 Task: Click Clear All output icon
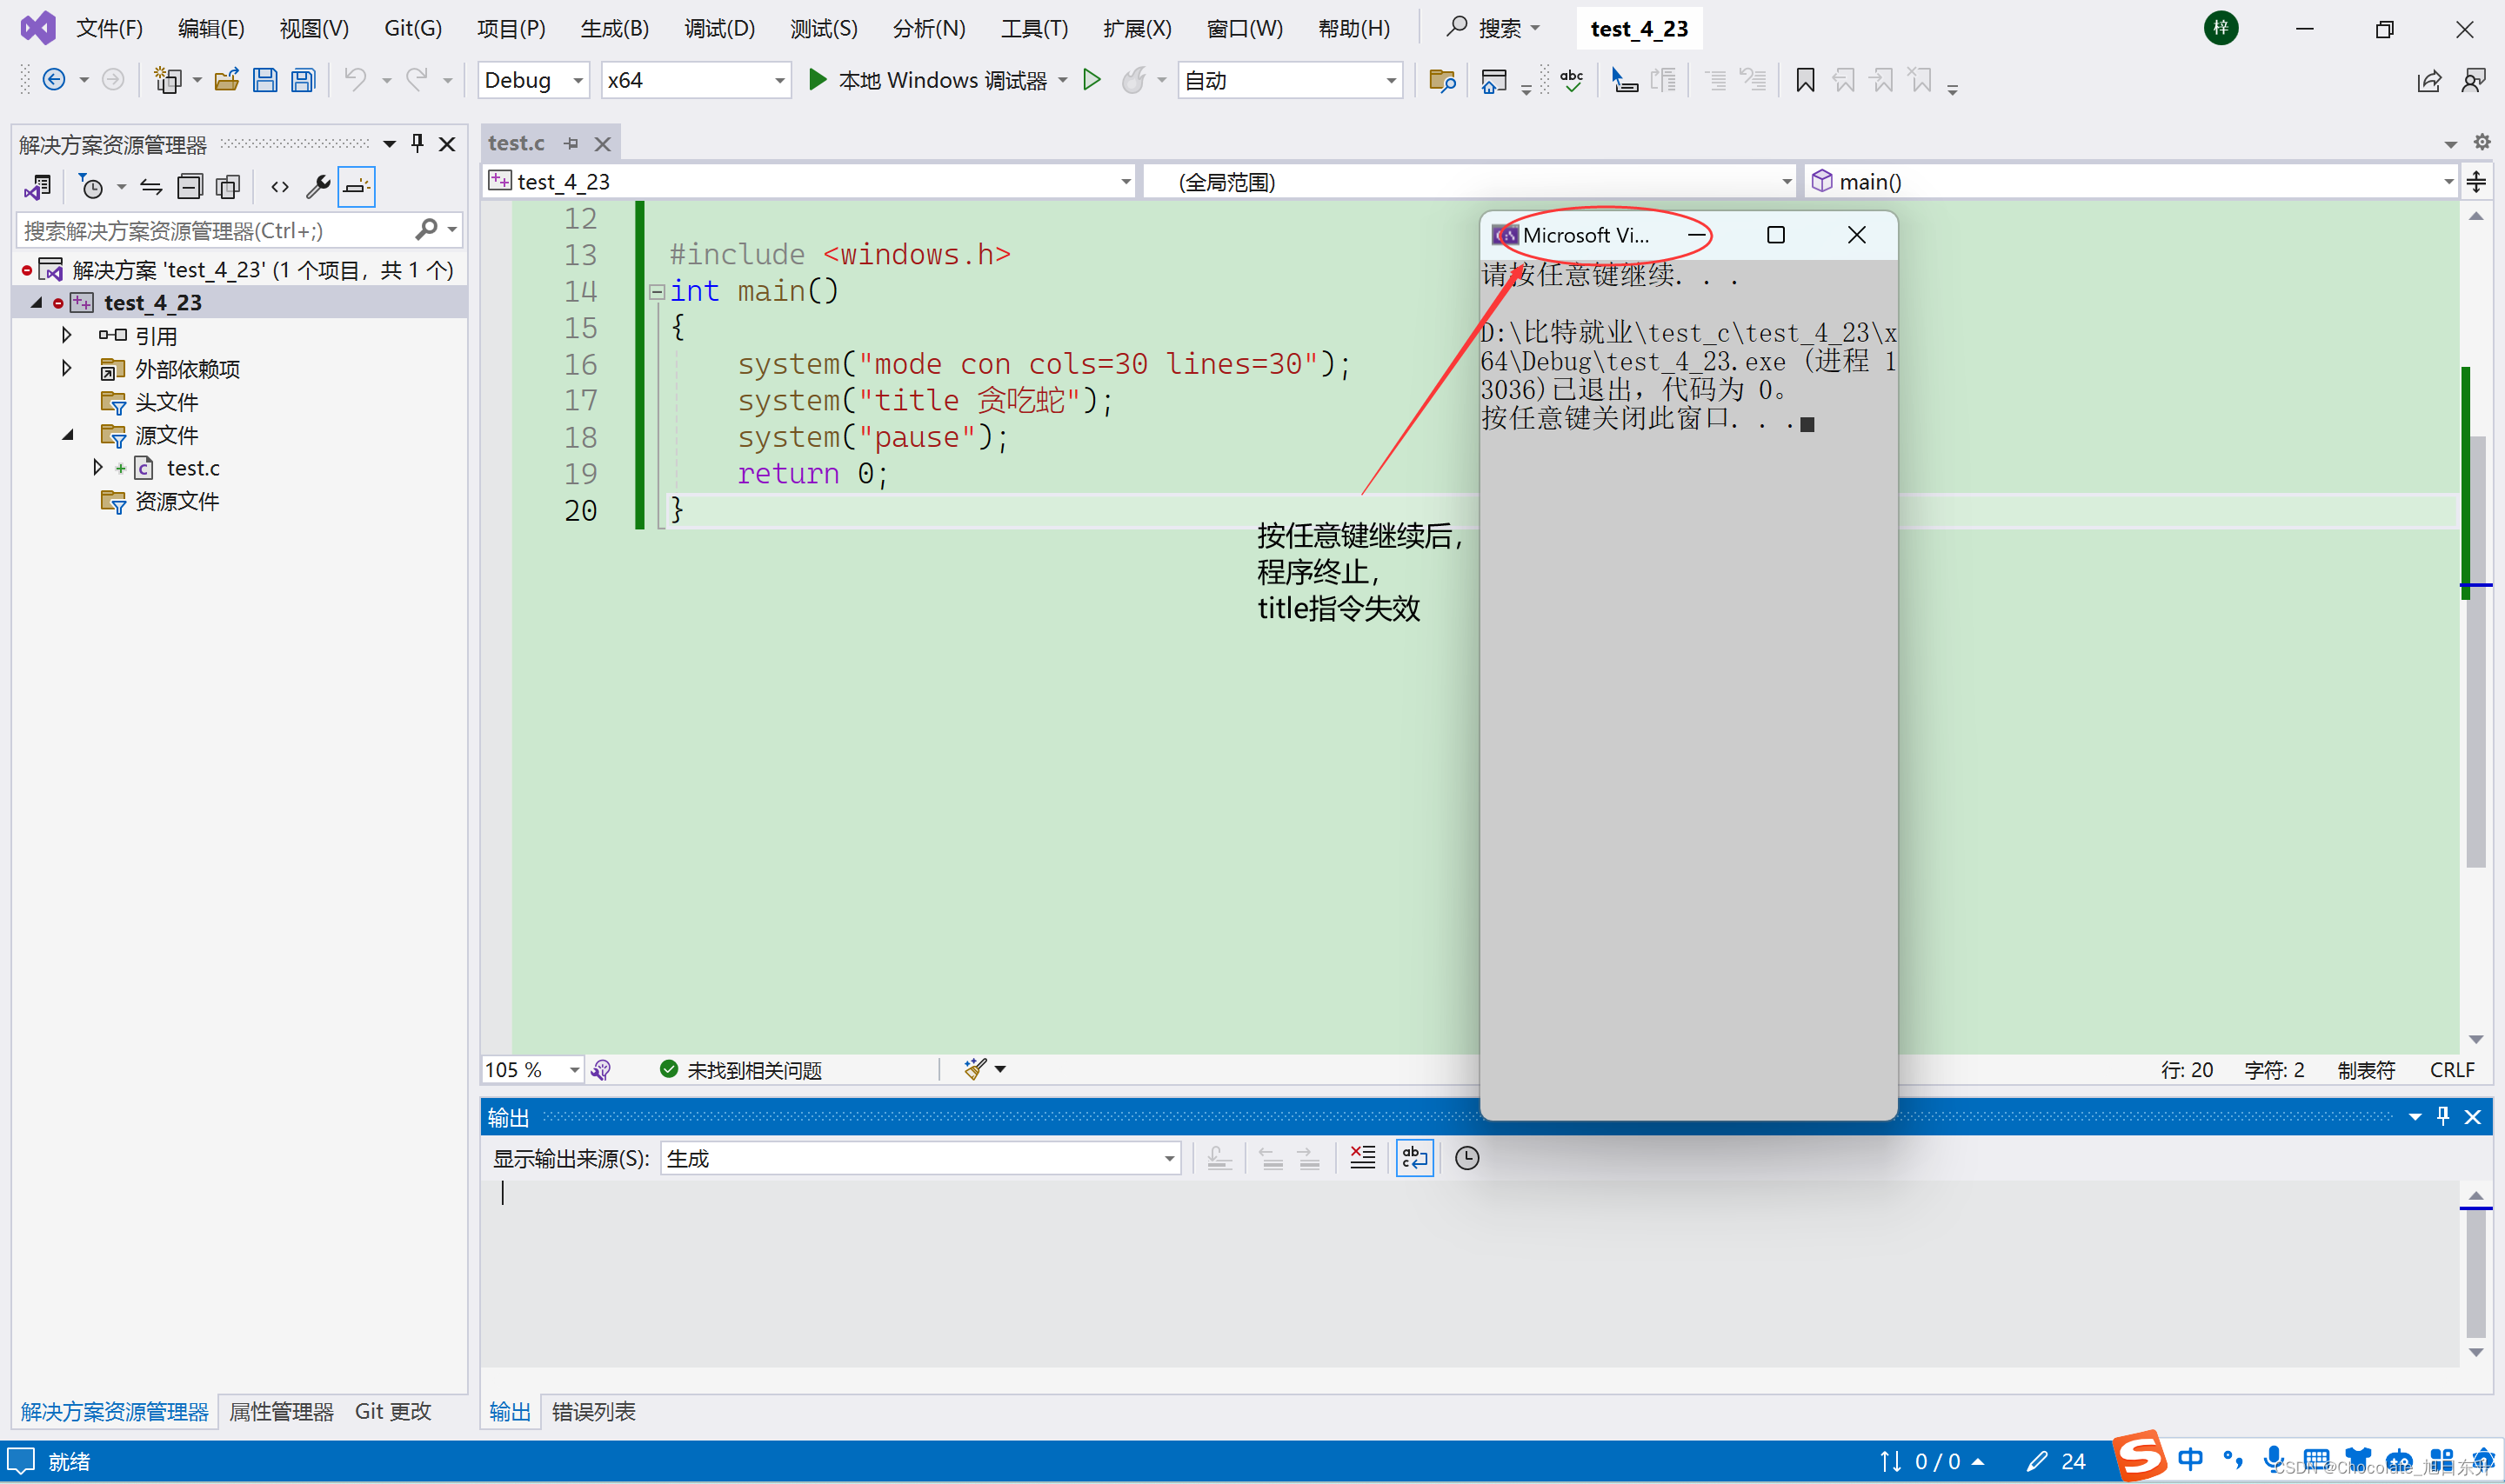[x=1363, y=1158]
